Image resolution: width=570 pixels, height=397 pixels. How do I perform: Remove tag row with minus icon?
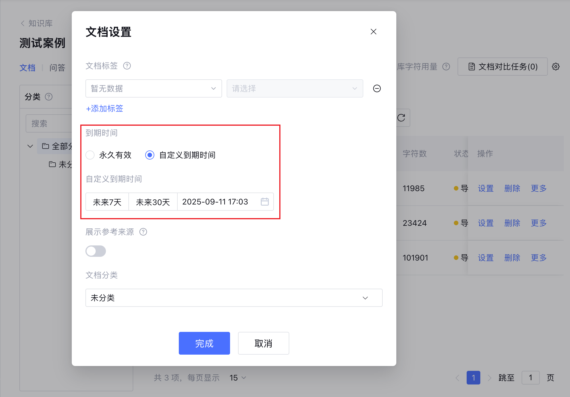click(x=377, y=88)
